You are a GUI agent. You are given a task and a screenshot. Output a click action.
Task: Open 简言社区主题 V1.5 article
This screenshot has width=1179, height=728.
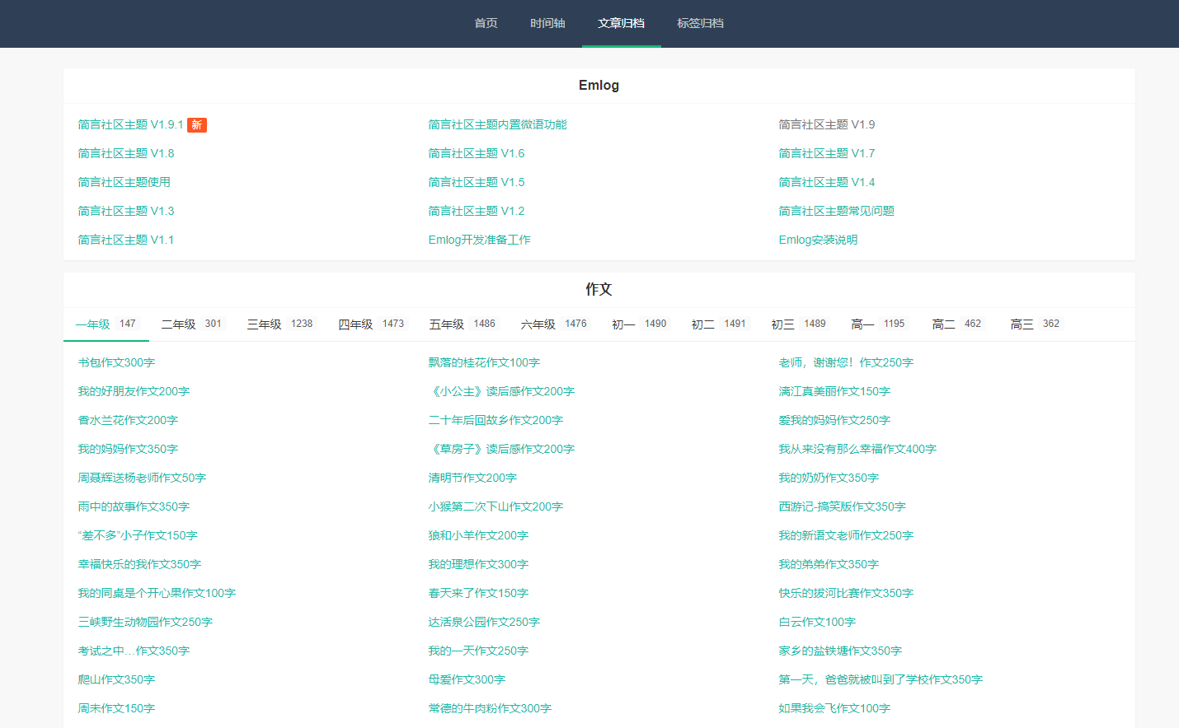click(x=477, y=182)
